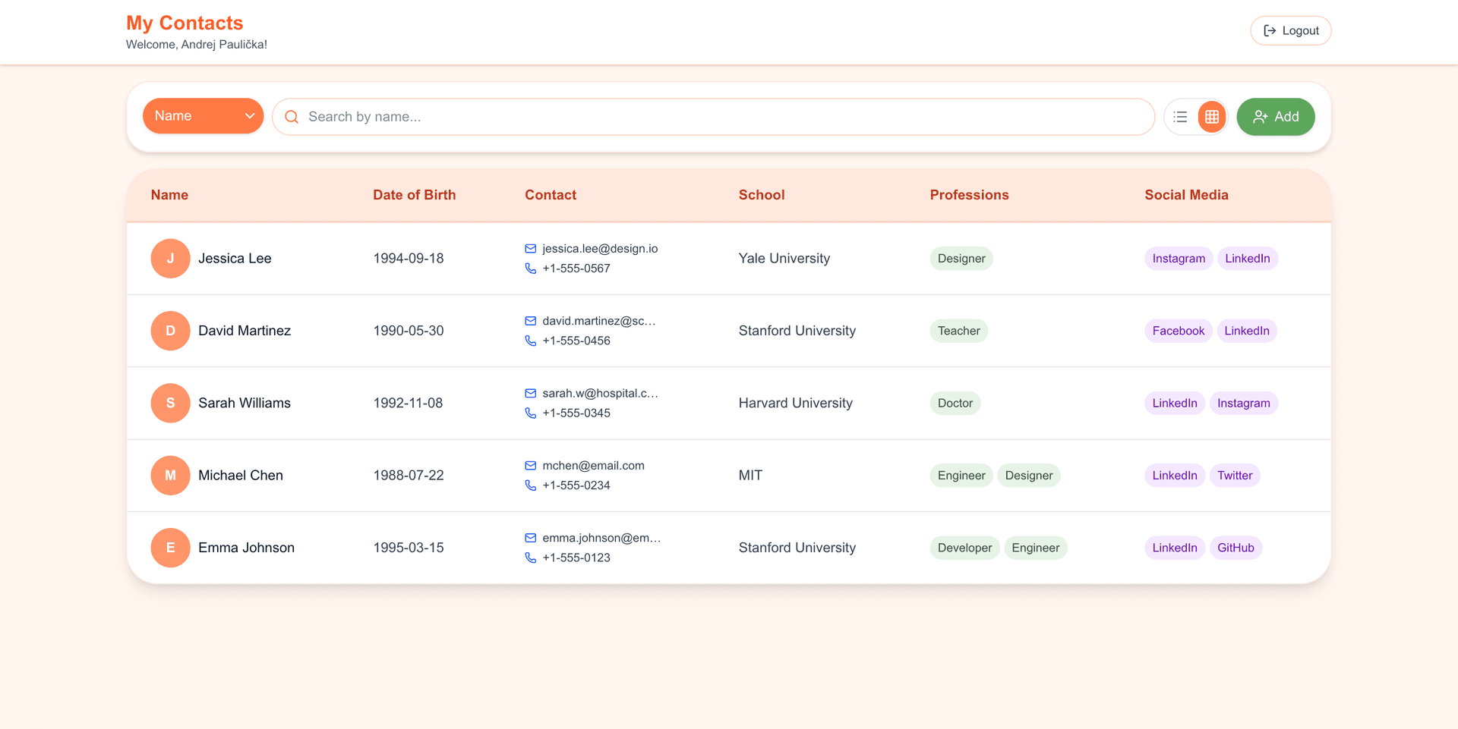
Task: Click David Martinez's Facebook tag
Action: pyautogui.click(x=1178, y=331)
